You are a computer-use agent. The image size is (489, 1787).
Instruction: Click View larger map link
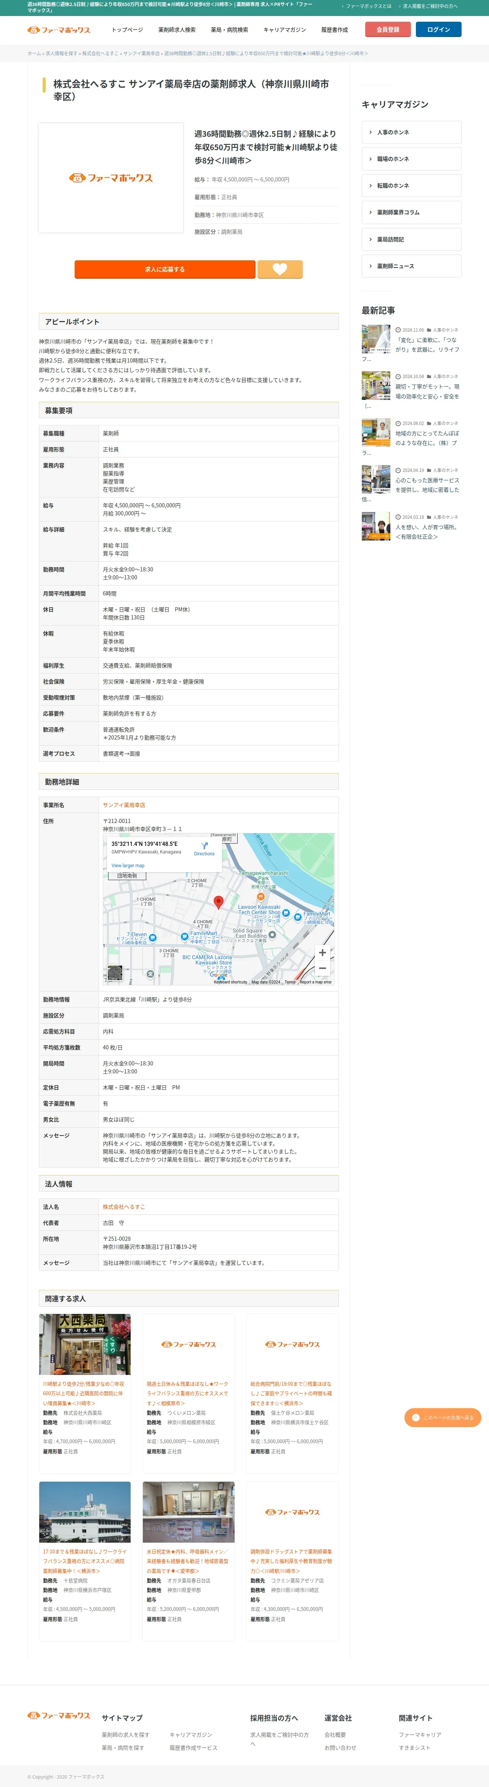pyautogui.click(x=128, y=866)
